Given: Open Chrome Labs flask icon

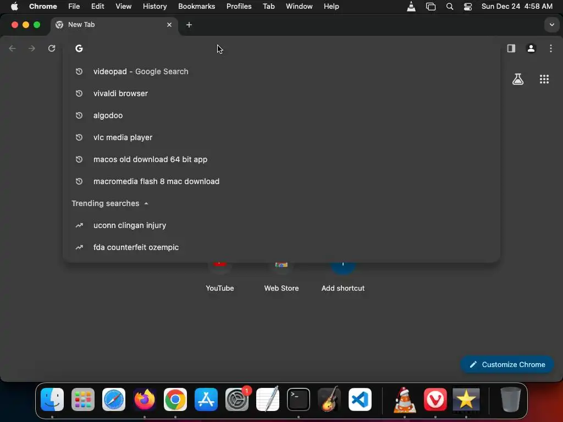Looking at the screenshot, I should click(x=518, y=79).
